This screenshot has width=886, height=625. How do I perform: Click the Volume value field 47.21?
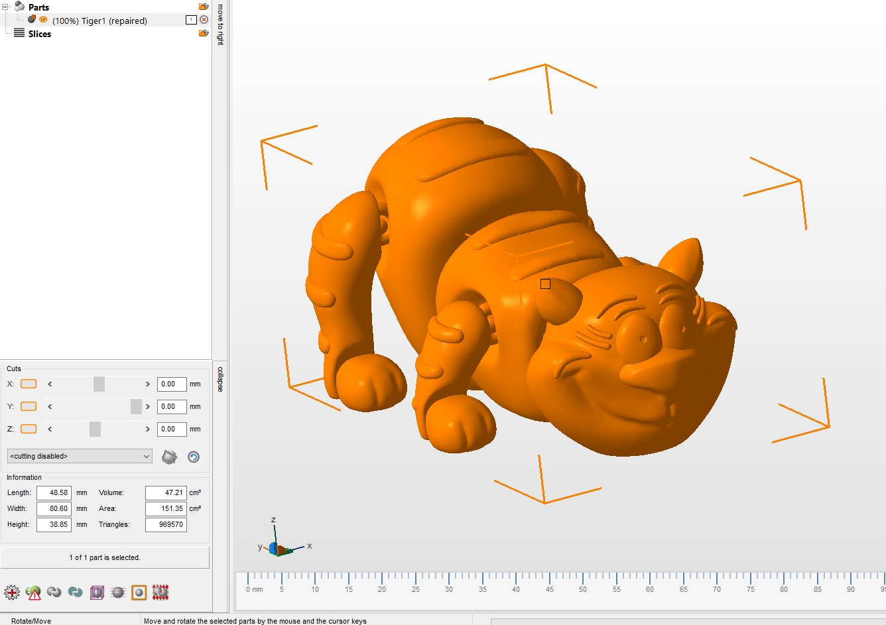(x=166, y=492)
